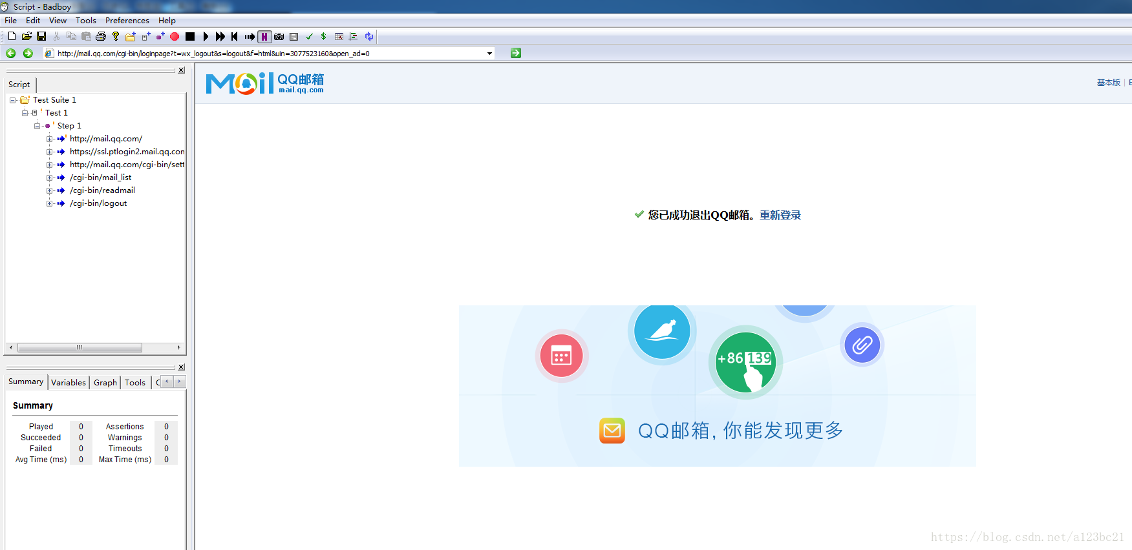Click the Cut scissors toolbar icon
This screenshot has height=550, width=1132.
[x=57, y=36]
